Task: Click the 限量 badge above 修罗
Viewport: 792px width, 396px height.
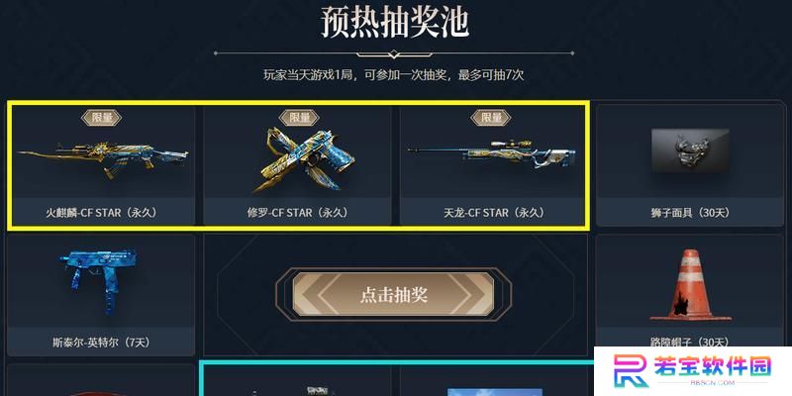Action: pyautogui.click(x=299, y=118)
